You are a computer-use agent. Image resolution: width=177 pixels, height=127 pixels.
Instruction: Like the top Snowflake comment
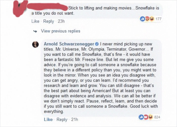(x=35, y=21)
